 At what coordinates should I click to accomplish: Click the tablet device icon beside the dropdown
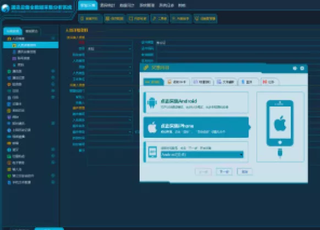pyautogui.click(x=153, y=152)
